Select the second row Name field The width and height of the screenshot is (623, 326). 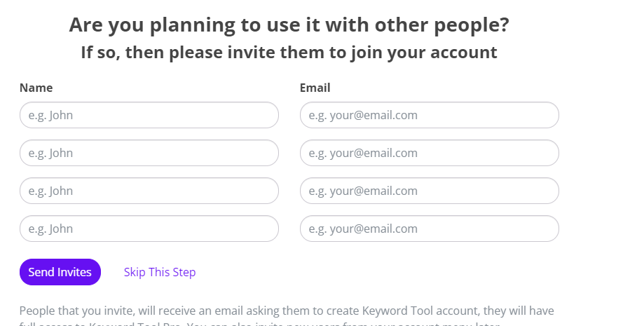[149, 153]
